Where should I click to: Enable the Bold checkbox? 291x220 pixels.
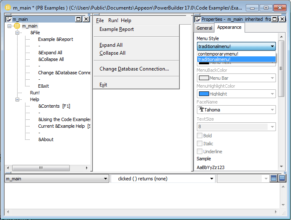(x=199, y=136)
